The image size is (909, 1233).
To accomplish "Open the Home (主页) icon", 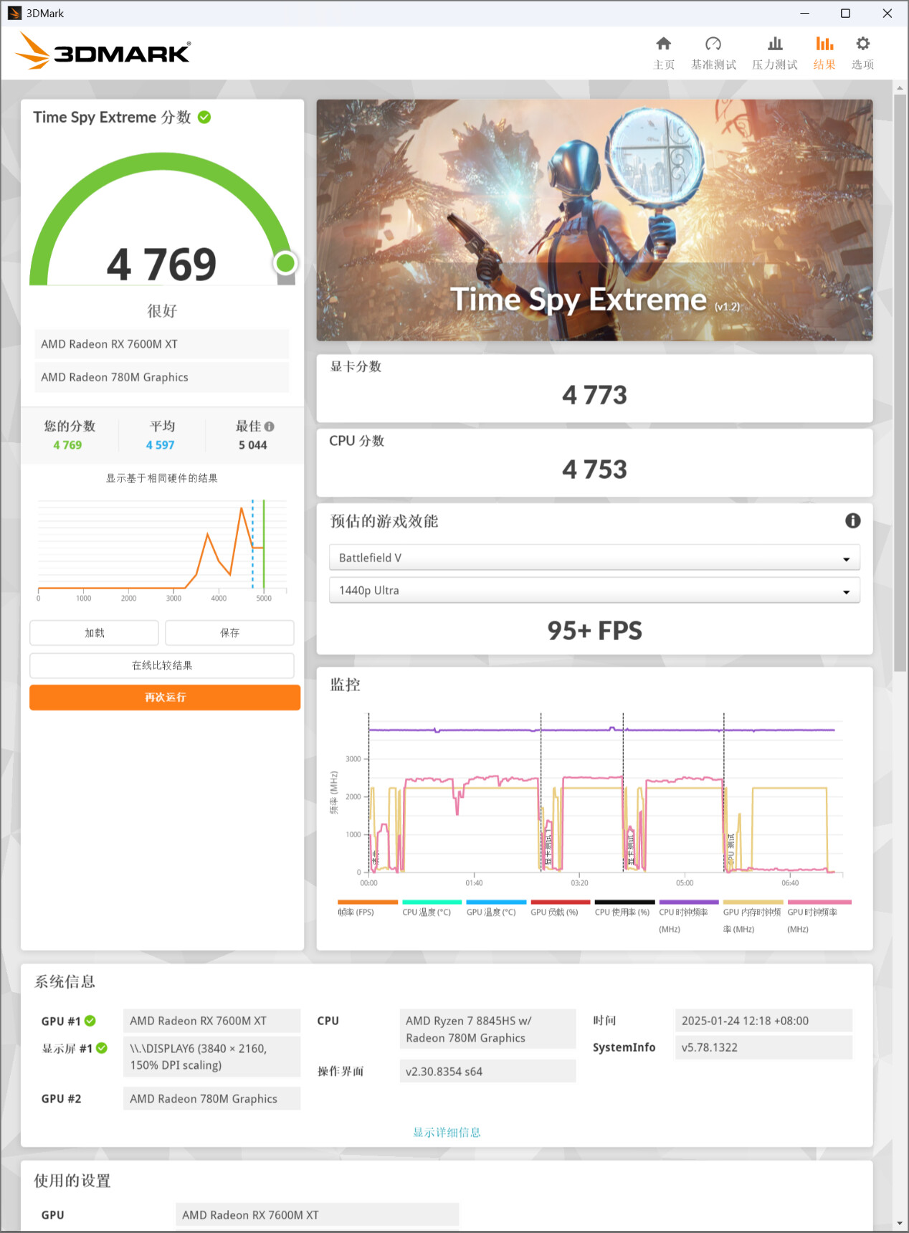I will point(664,44).
